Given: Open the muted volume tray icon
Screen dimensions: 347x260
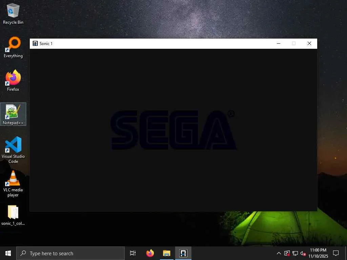Looking at the screenshot, I should tap(303, 253).
